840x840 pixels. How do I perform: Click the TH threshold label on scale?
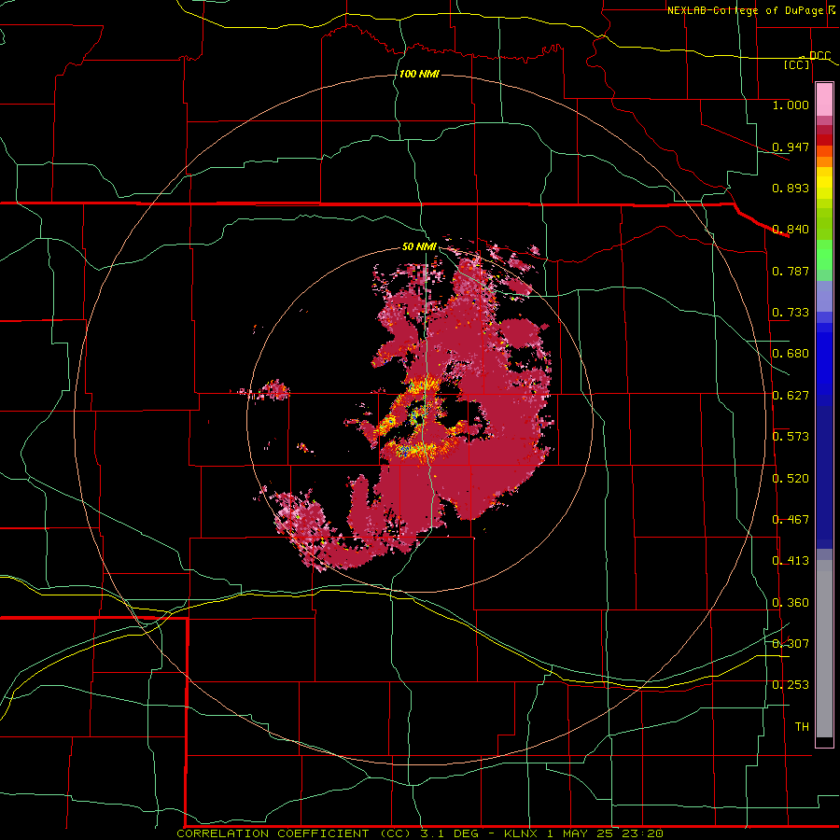802,727
